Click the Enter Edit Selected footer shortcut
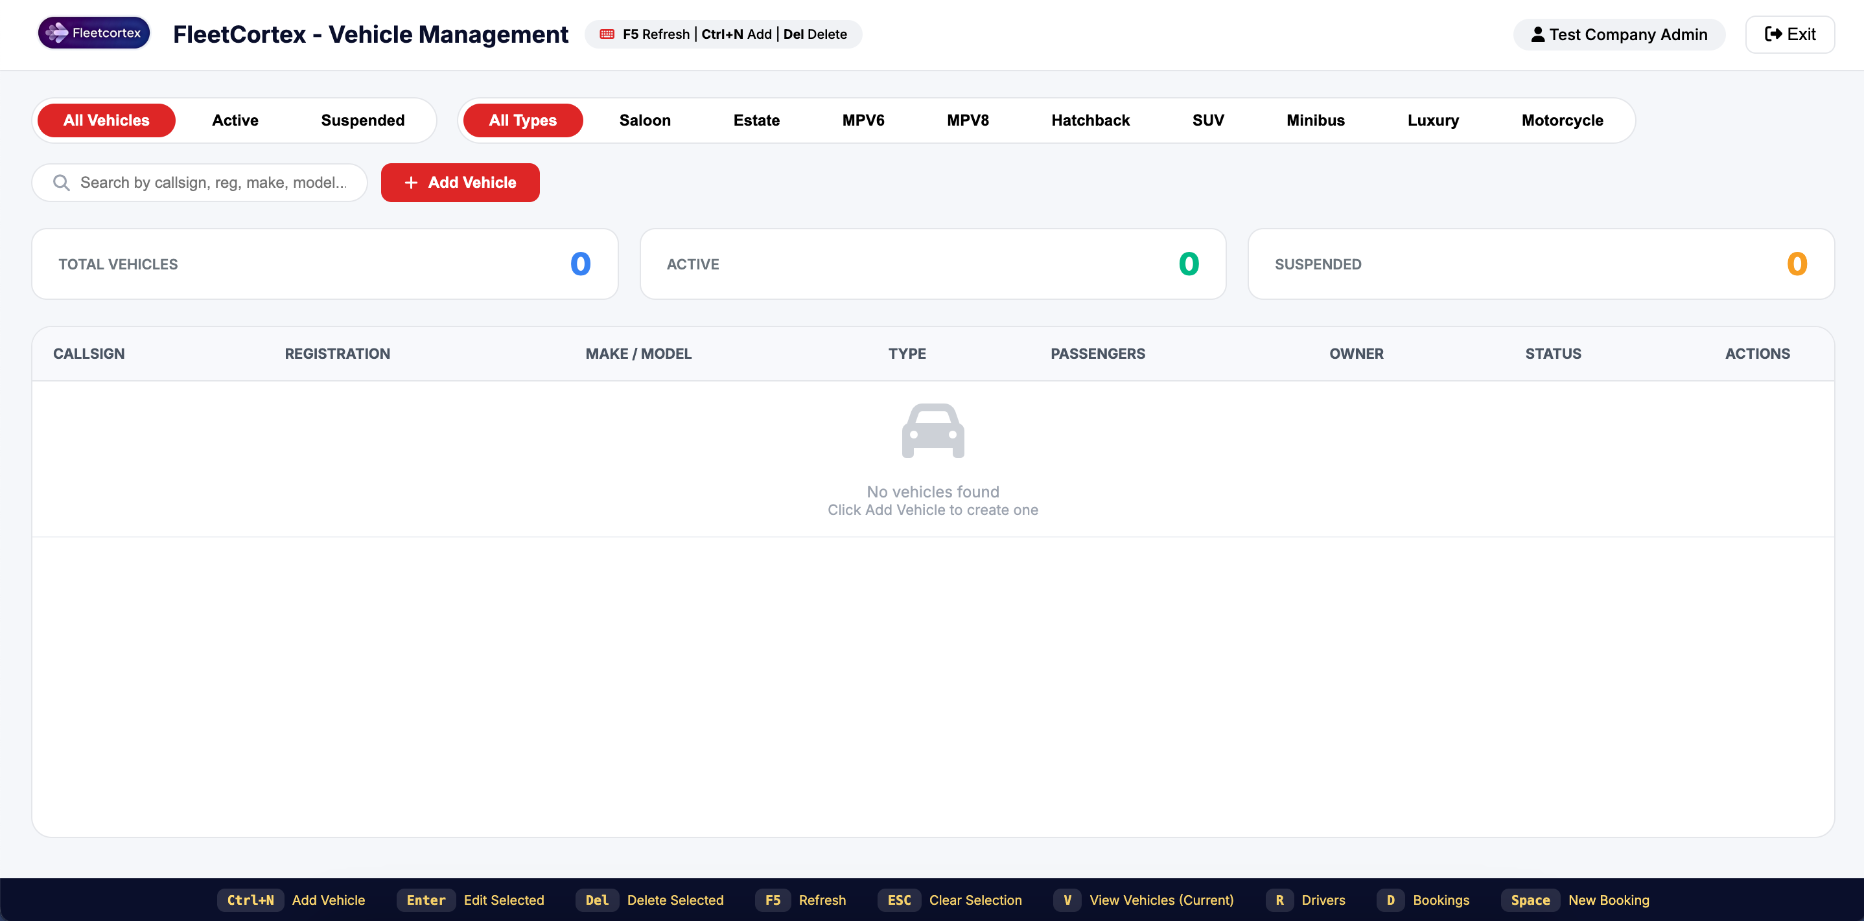The width and height of the screenshot is (1864, 921). pyautogui.click(x=471, y=900)
